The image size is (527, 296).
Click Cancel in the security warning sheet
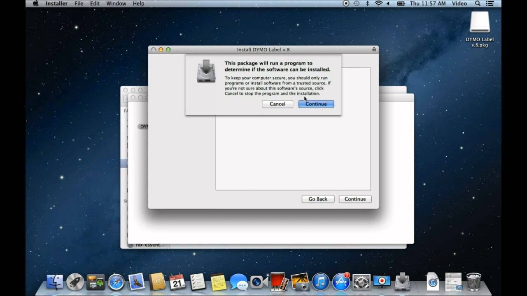coord(277,104)
